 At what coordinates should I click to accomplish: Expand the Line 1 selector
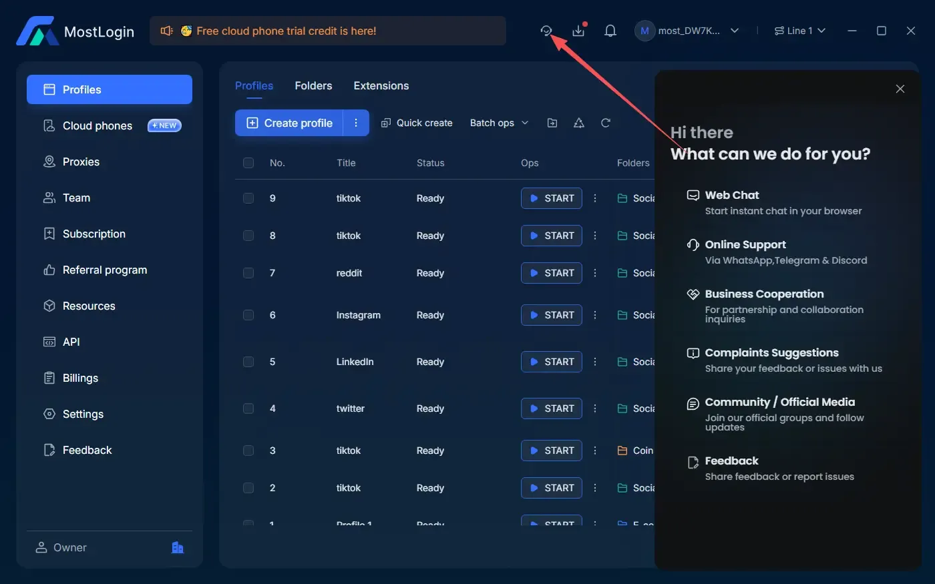[800, 31]
